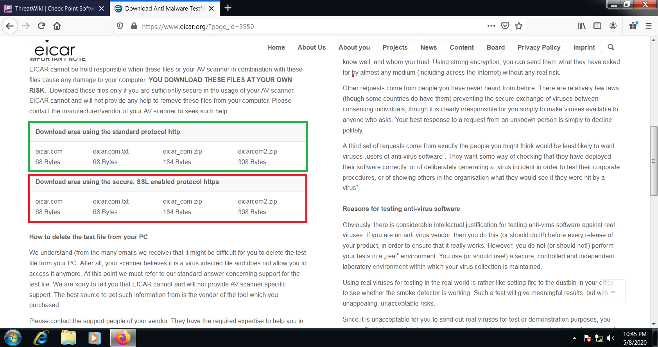
Task: Download eicar.com via https section
Action: (x=49, y=202)
